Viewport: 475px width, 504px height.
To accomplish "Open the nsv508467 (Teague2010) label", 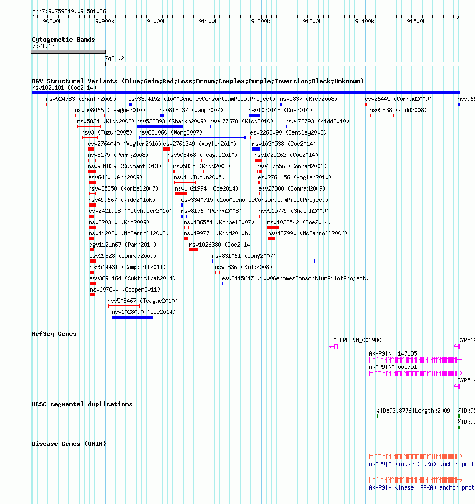I will point(142,302).
